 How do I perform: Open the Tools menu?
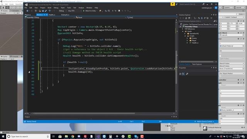pos(69,8)
